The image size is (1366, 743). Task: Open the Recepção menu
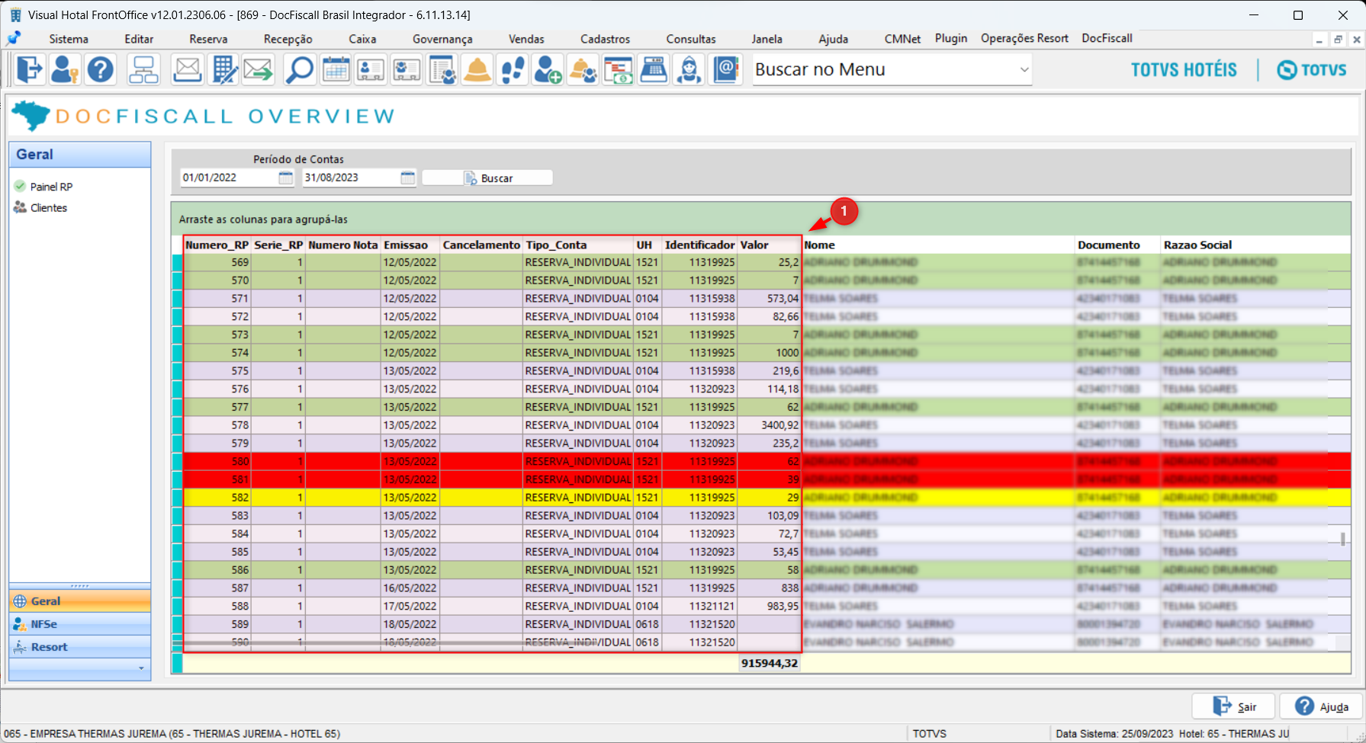click(x=288, y=39)
